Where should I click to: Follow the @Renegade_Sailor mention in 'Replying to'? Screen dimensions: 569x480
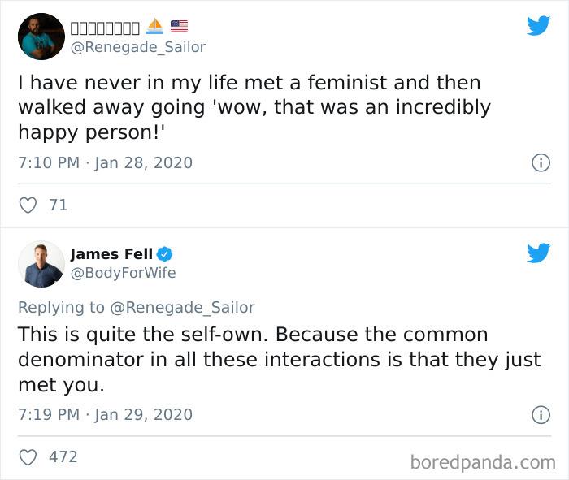pos(182,307)
